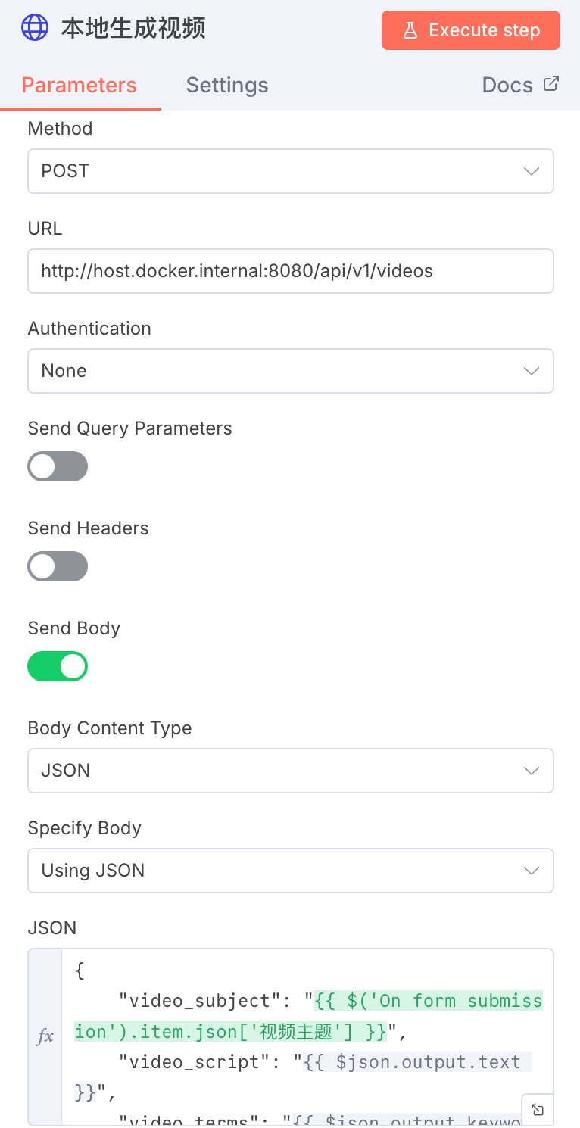Click into the URL input field
The height and width of the screenshot is (1128, 580).
[x=291, y=271]
